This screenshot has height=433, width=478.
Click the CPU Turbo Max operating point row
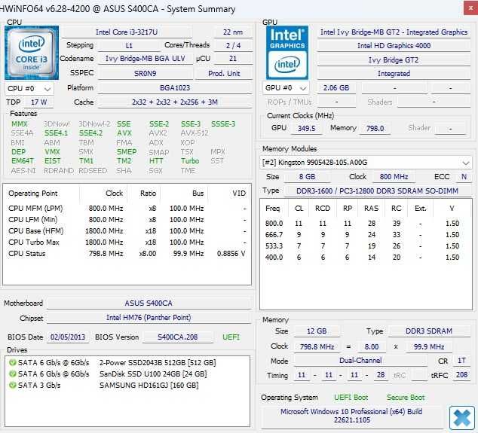tap(127, 242)
